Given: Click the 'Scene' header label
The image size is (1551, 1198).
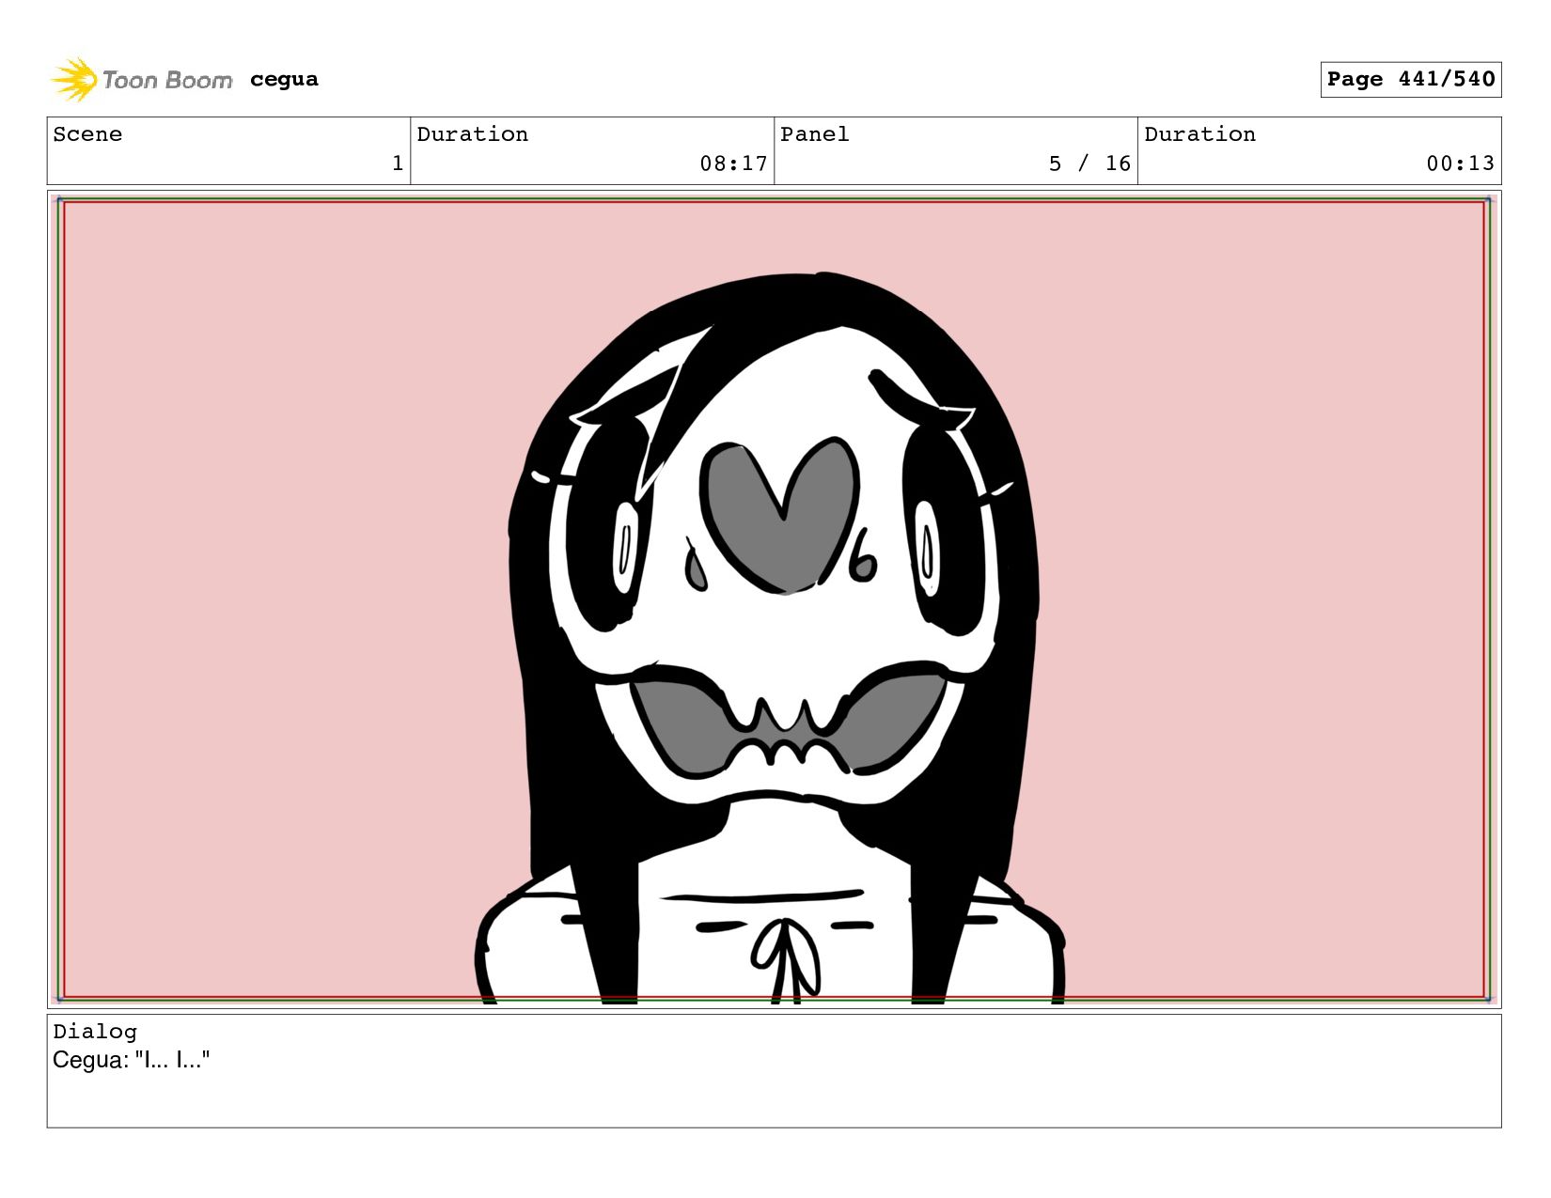Looking at the screenshot, I should (87, 134).
